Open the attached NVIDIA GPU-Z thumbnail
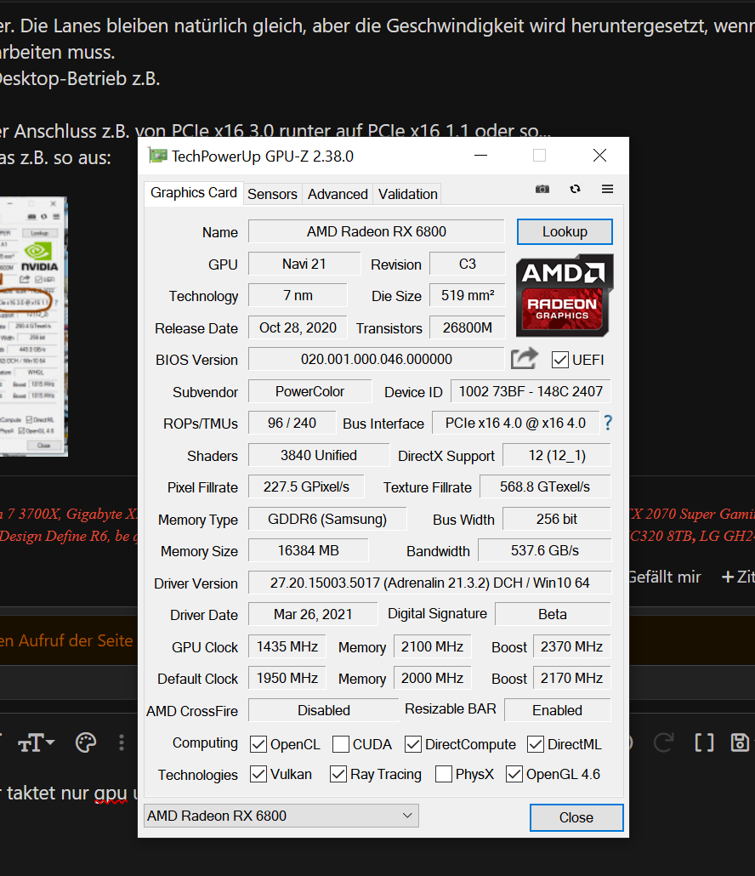Screen dimensions: 755x876 [x=33, y=327]
